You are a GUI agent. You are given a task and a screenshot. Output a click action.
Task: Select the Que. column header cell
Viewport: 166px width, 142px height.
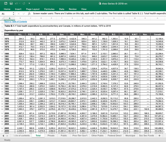pyautogui.click(x=62, y=35)
